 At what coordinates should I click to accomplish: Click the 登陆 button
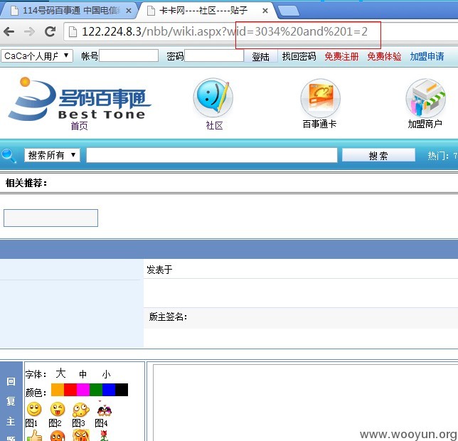coord(260,56)
